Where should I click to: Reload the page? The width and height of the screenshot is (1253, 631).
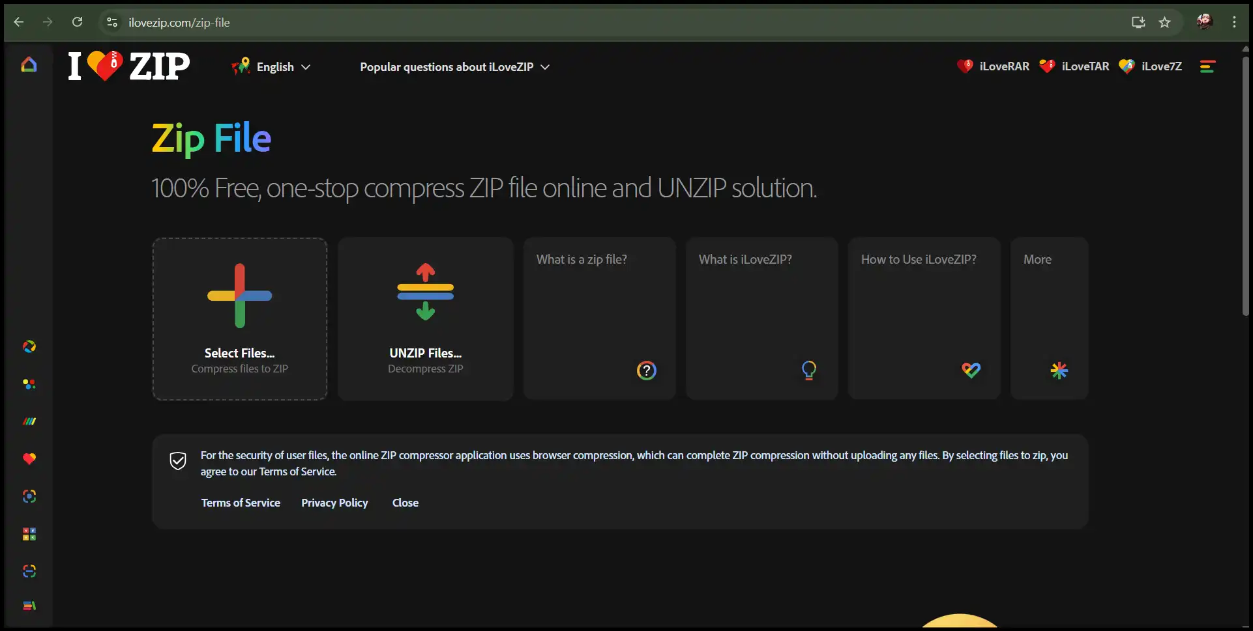[x=77, y=22]
